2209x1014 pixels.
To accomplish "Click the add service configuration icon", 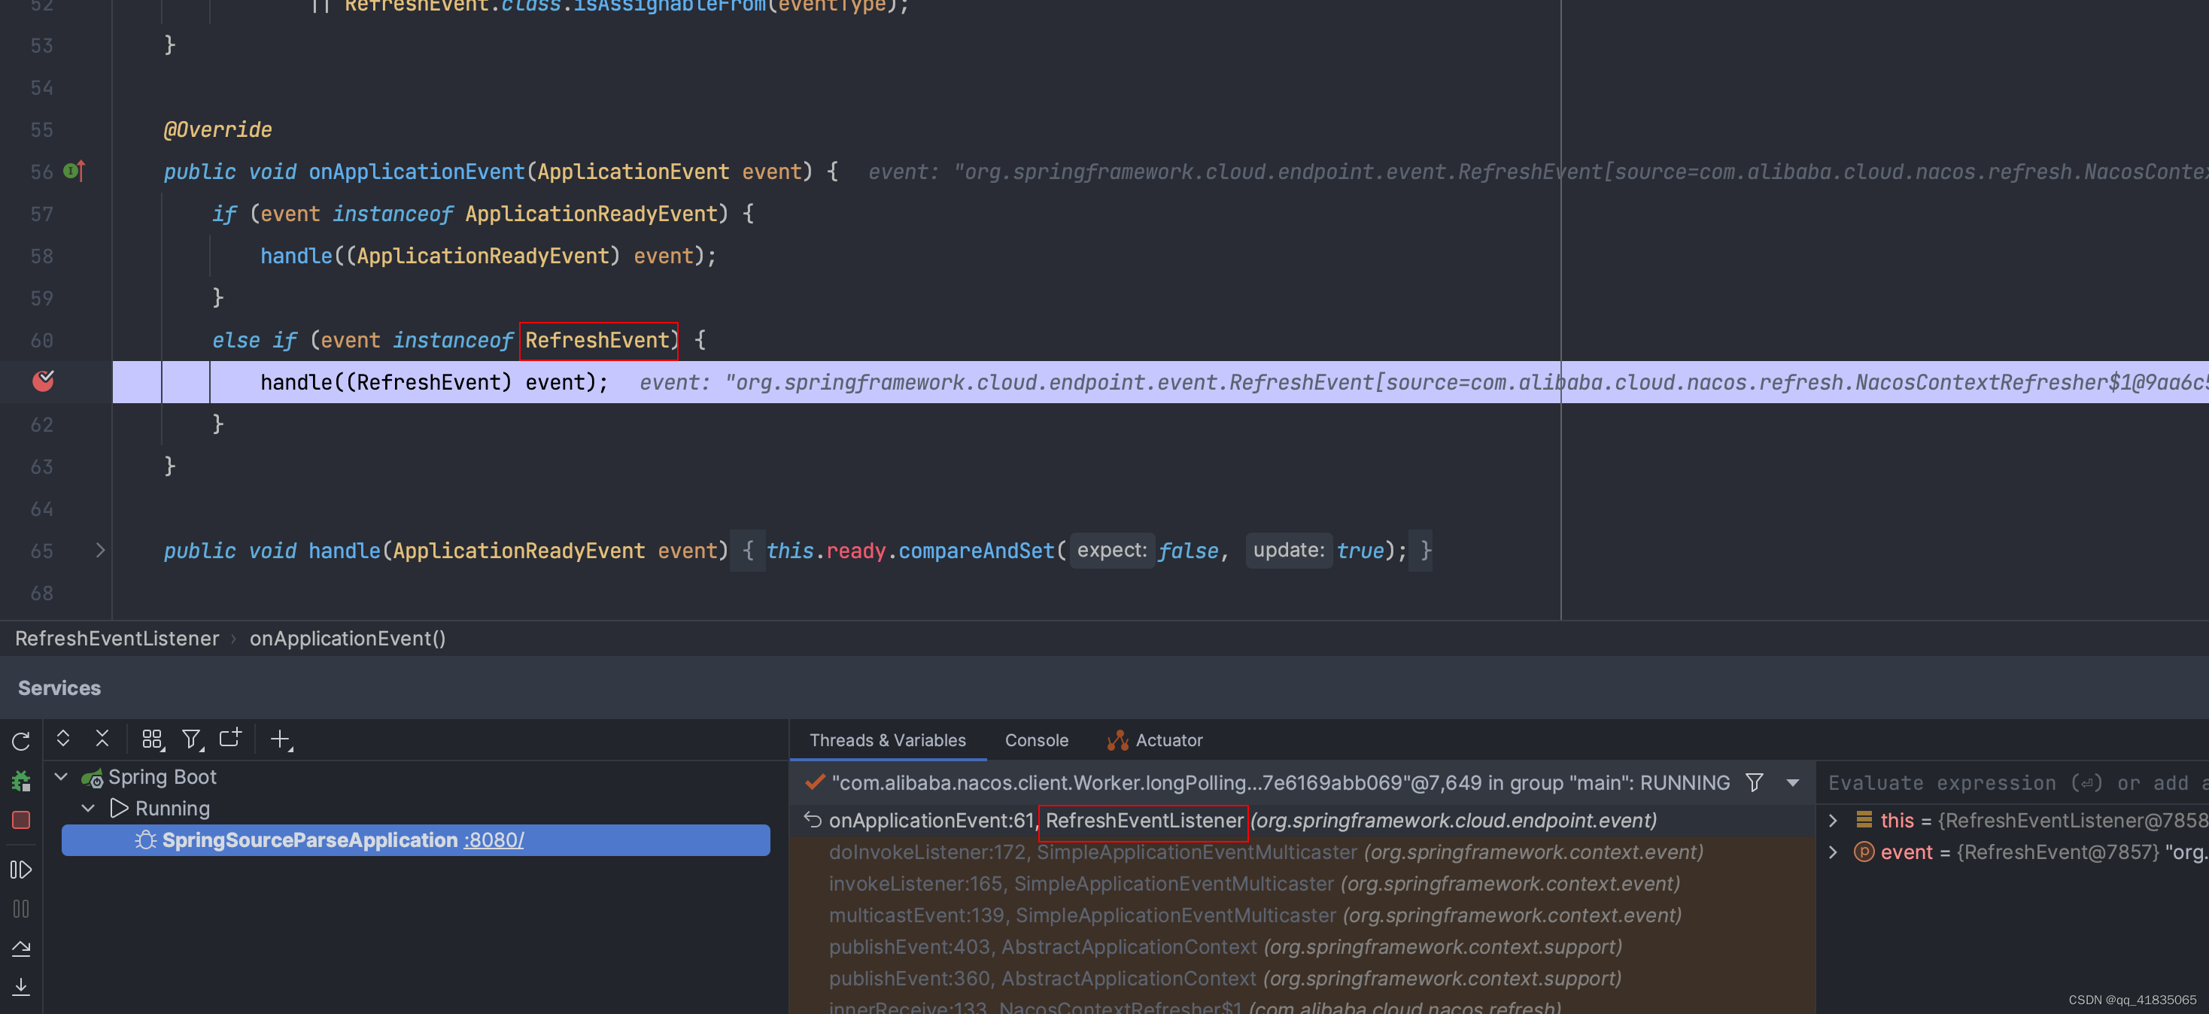I will [x=281, y=738].
